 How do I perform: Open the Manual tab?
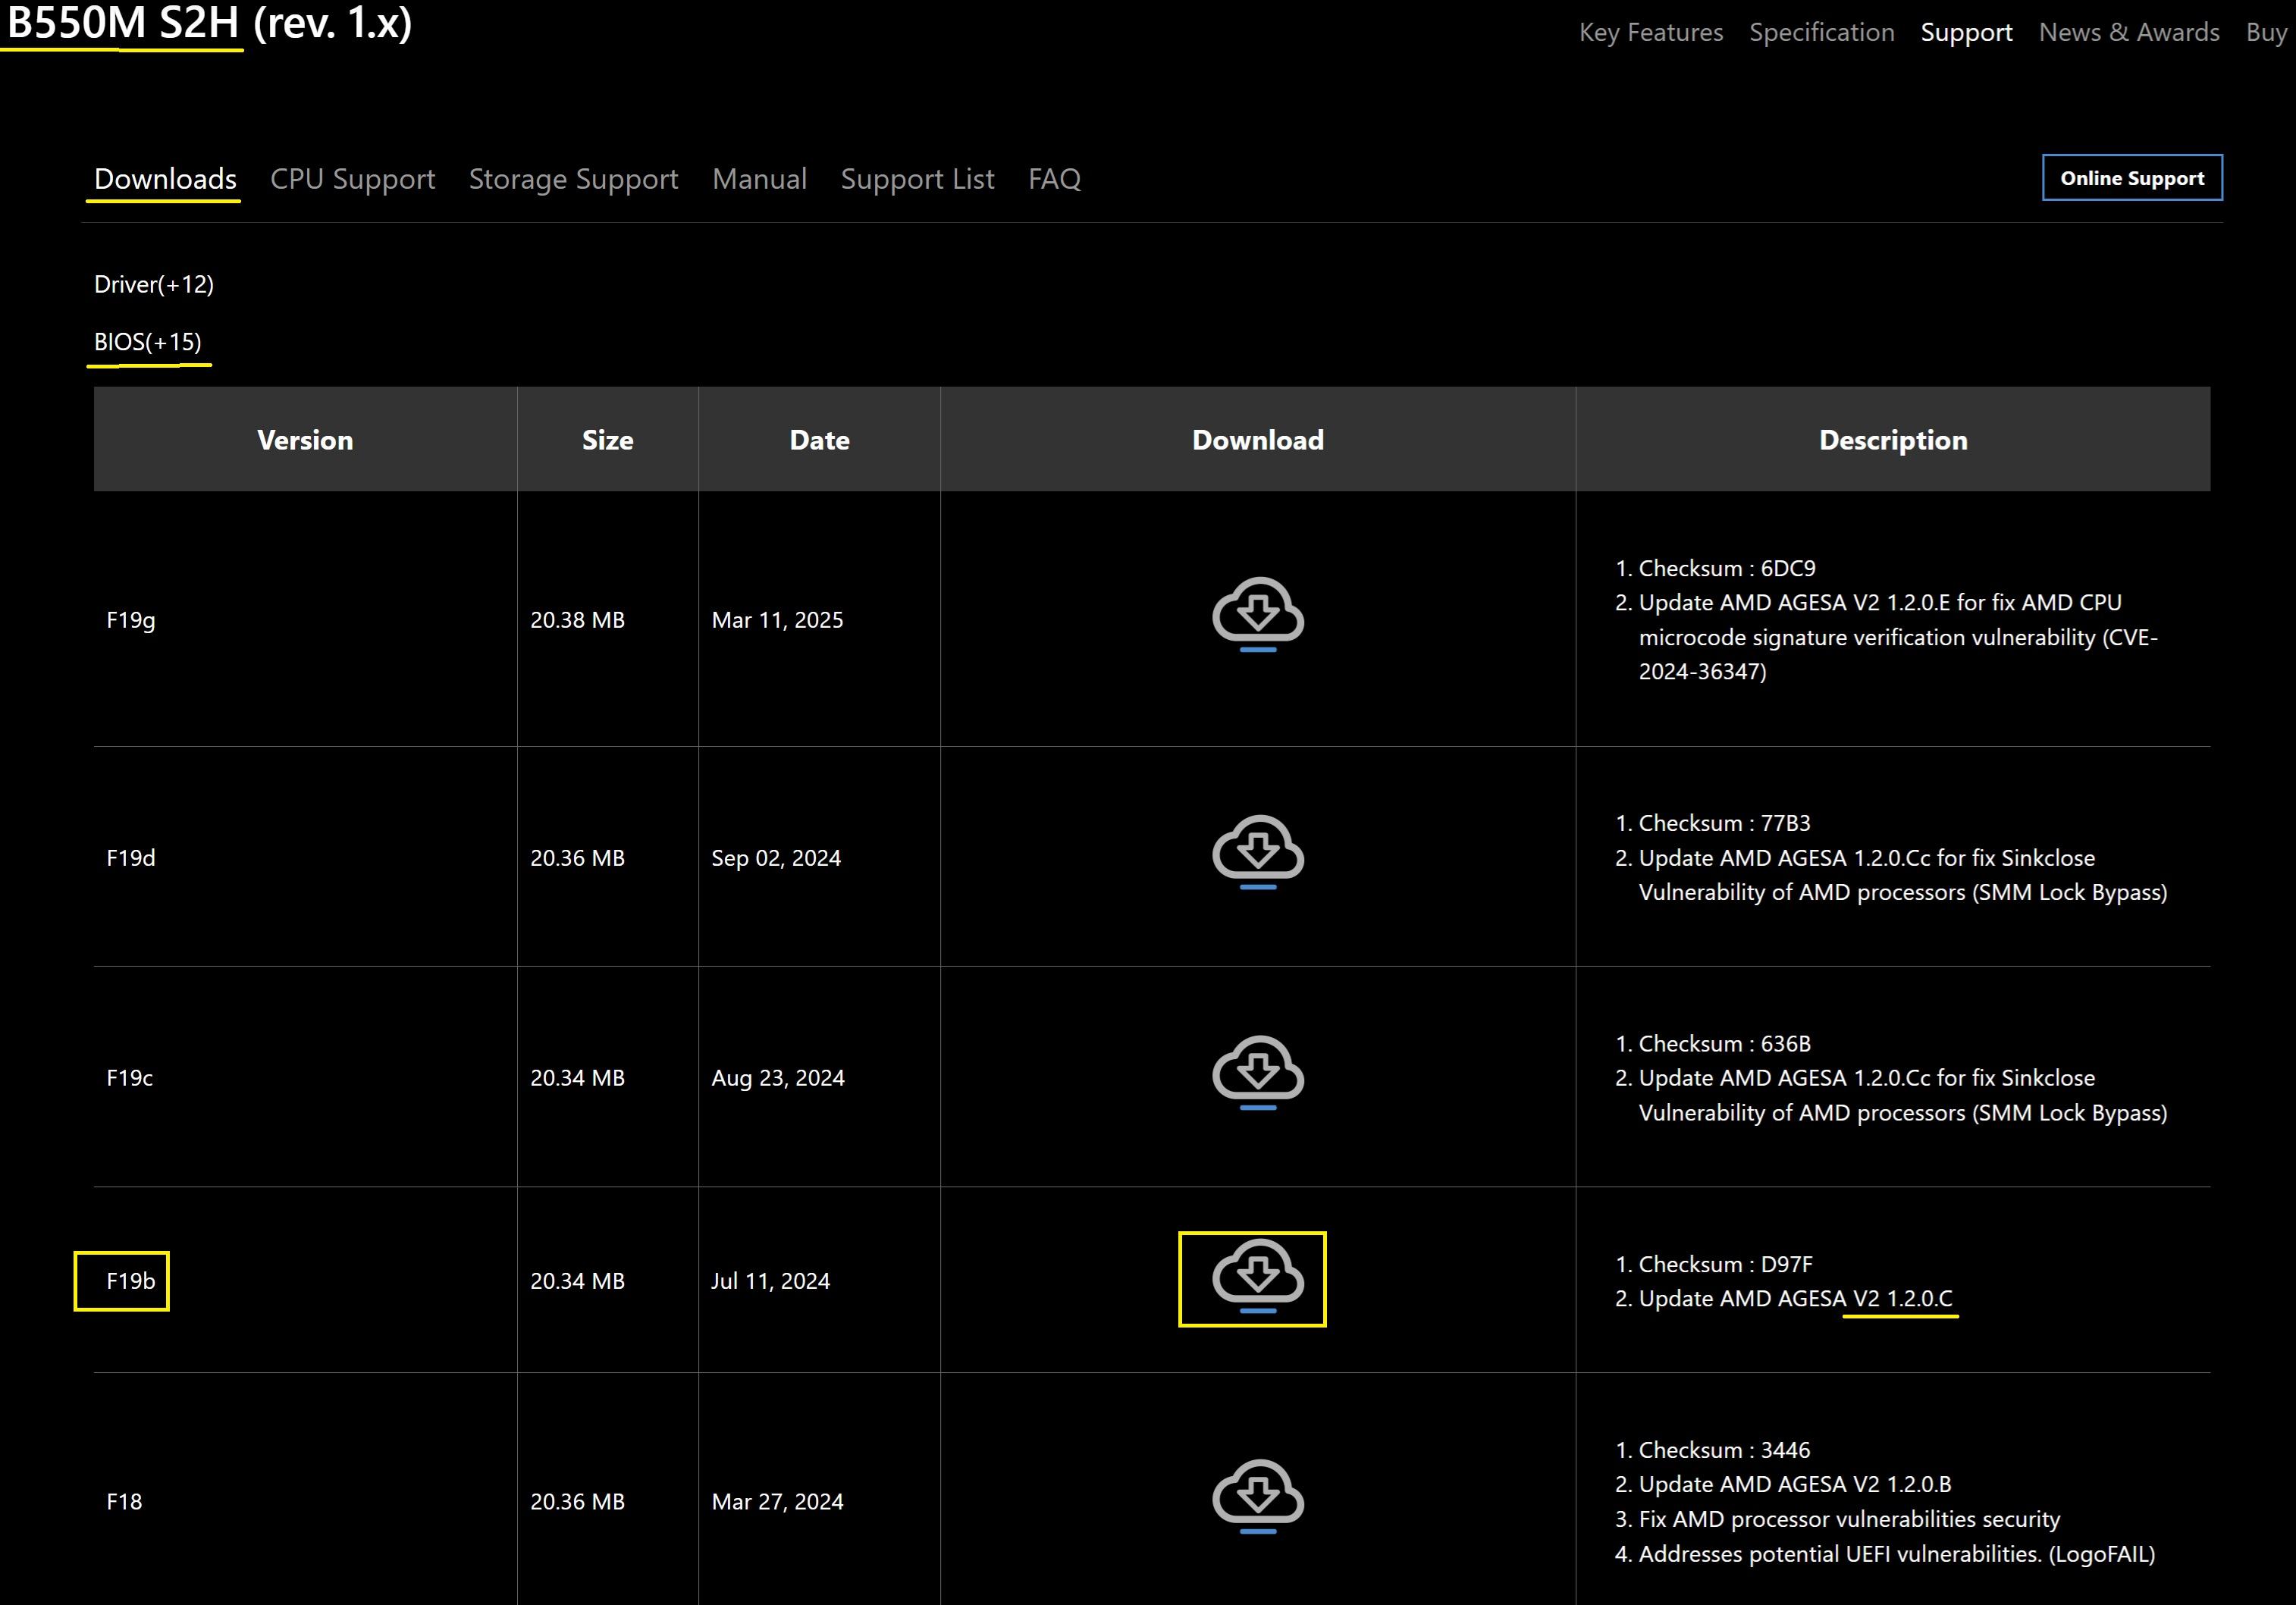759,179
